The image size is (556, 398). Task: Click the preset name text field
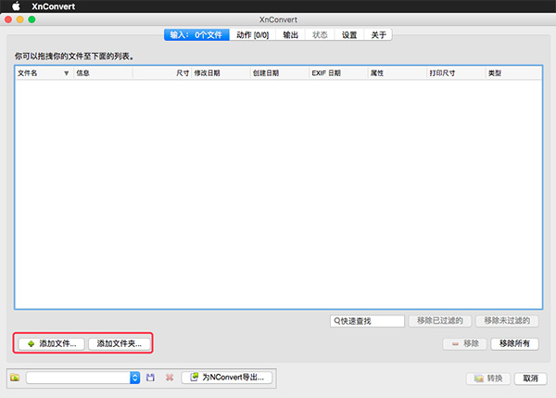(78, 378)
